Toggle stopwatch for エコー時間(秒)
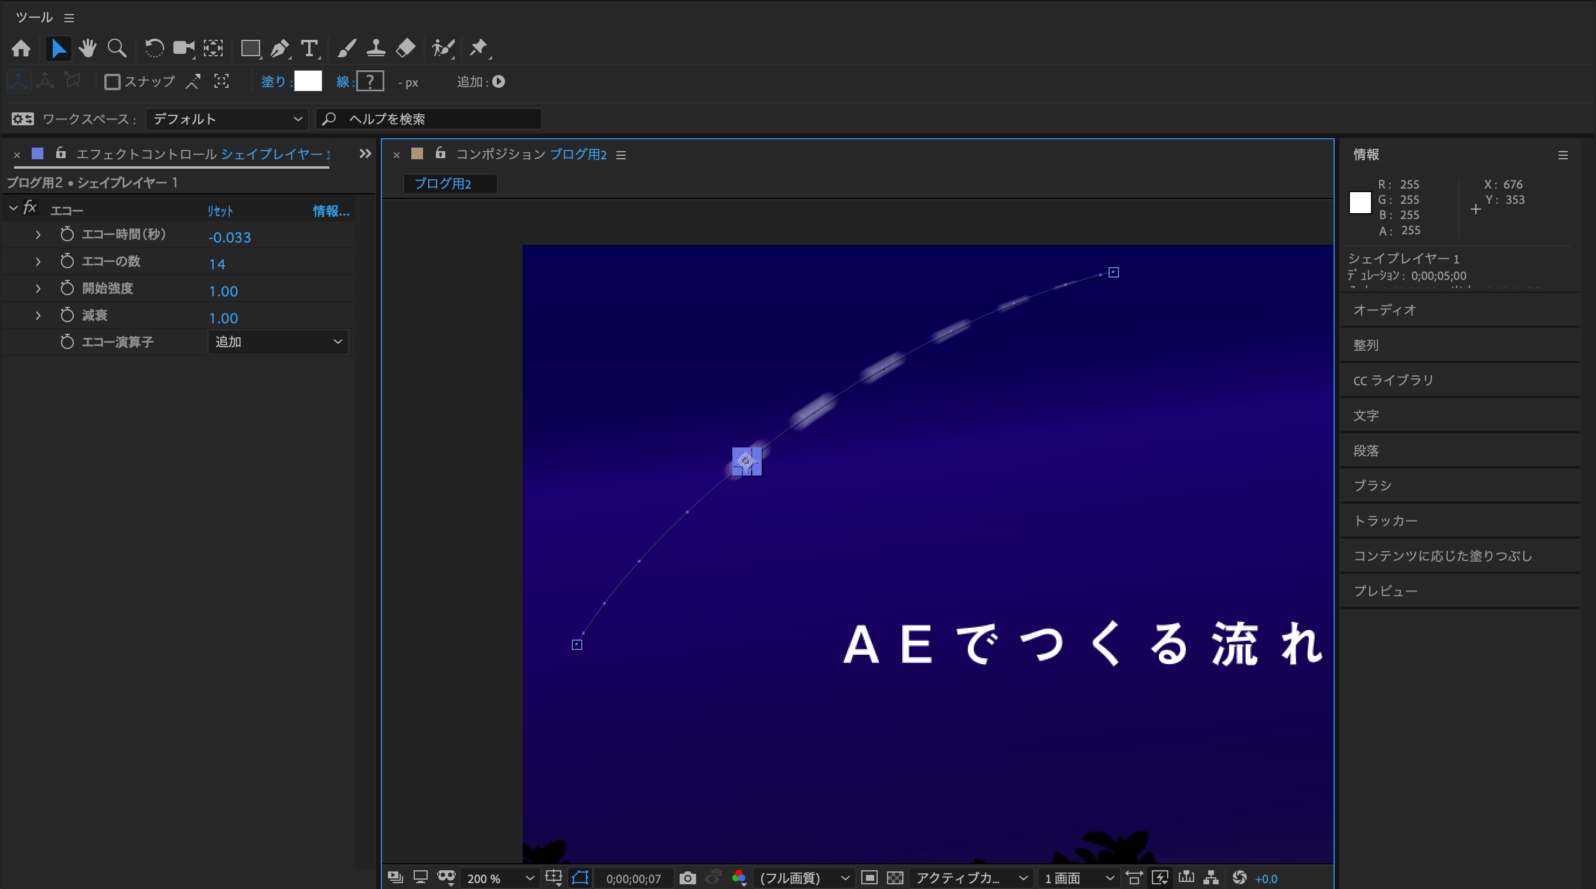 tap(67, 235)
